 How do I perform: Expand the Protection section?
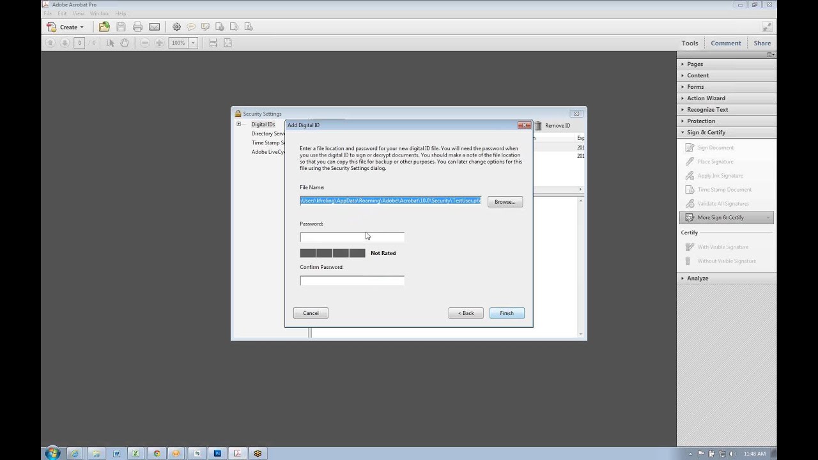point(725,121)
